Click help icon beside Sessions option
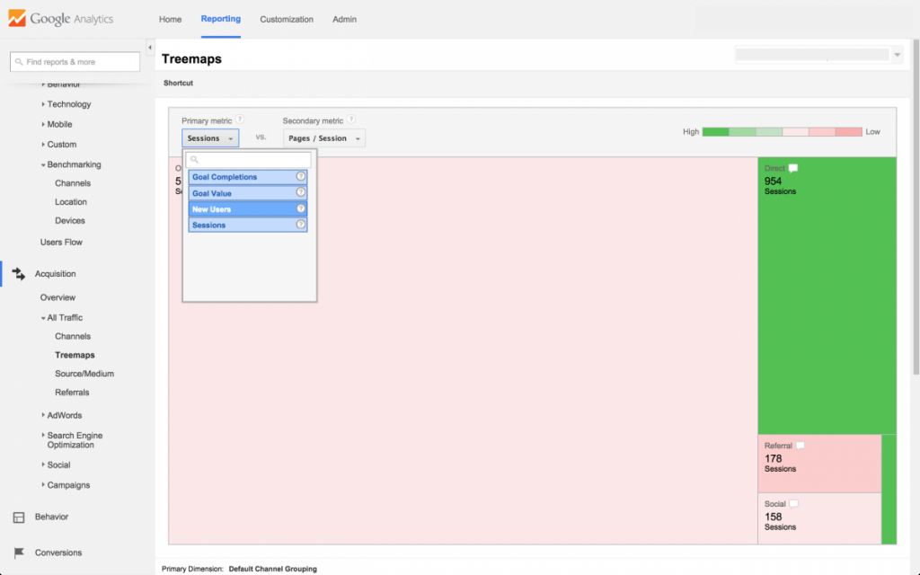This screenshot has height=575, width=920. pyautogui.click(x=300, y=225)
